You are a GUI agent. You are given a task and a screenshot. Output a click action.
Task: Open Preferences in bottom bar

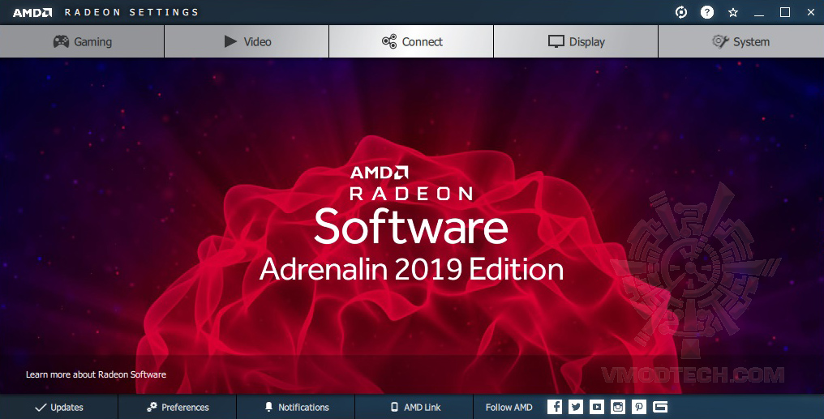(x=178, y=407)
